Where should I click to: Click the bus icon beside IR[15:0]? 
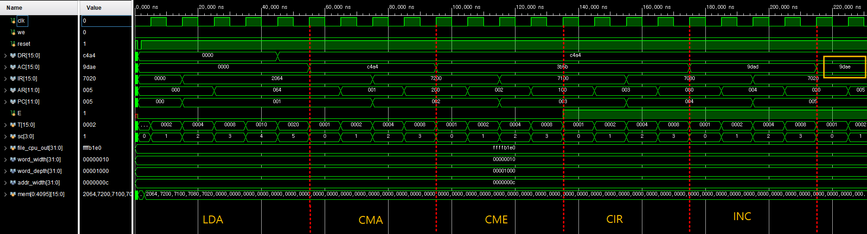pos(13,79)
